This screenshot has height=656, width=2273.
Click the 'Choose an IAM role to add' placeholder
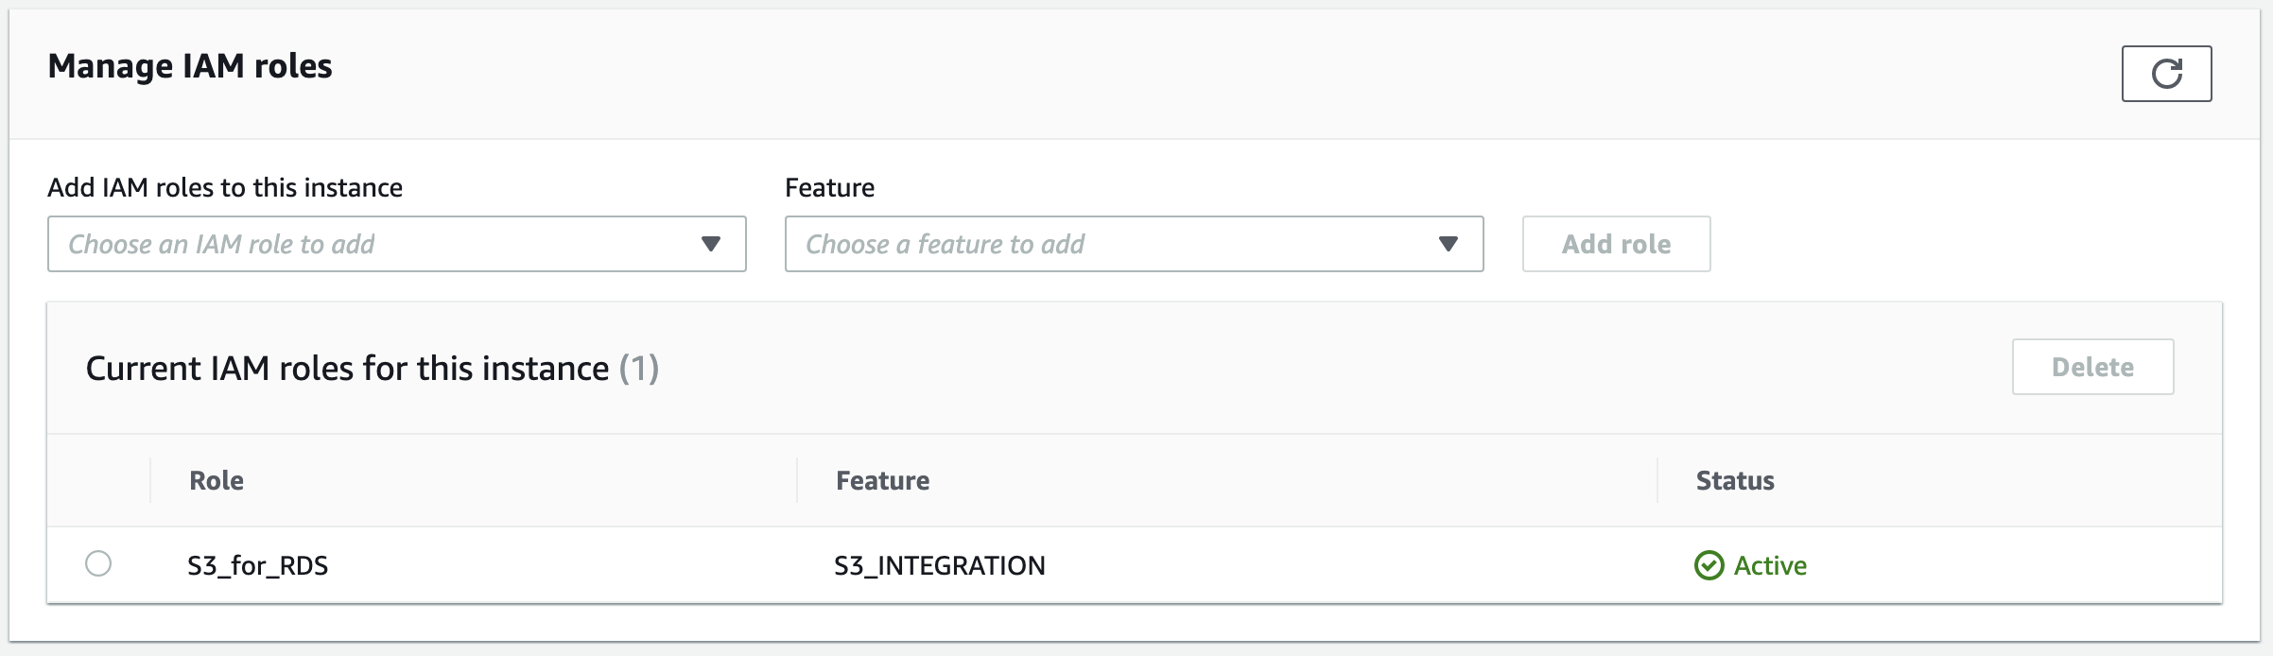[222, 245]
